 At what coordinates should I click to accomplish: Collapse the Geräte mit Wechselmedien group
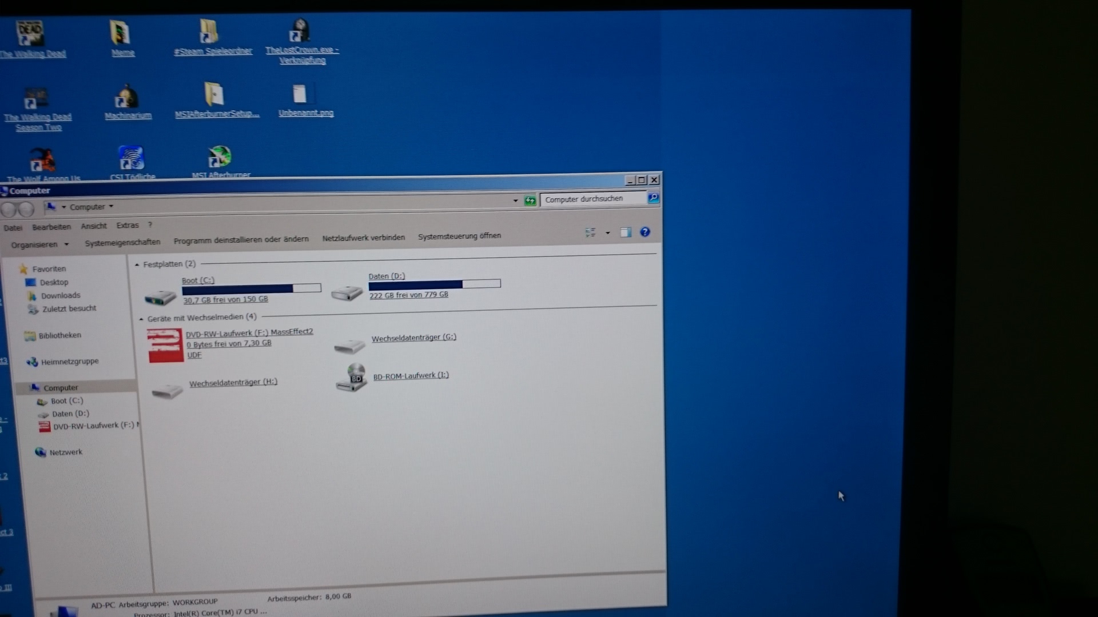click(x=141, y=319)
